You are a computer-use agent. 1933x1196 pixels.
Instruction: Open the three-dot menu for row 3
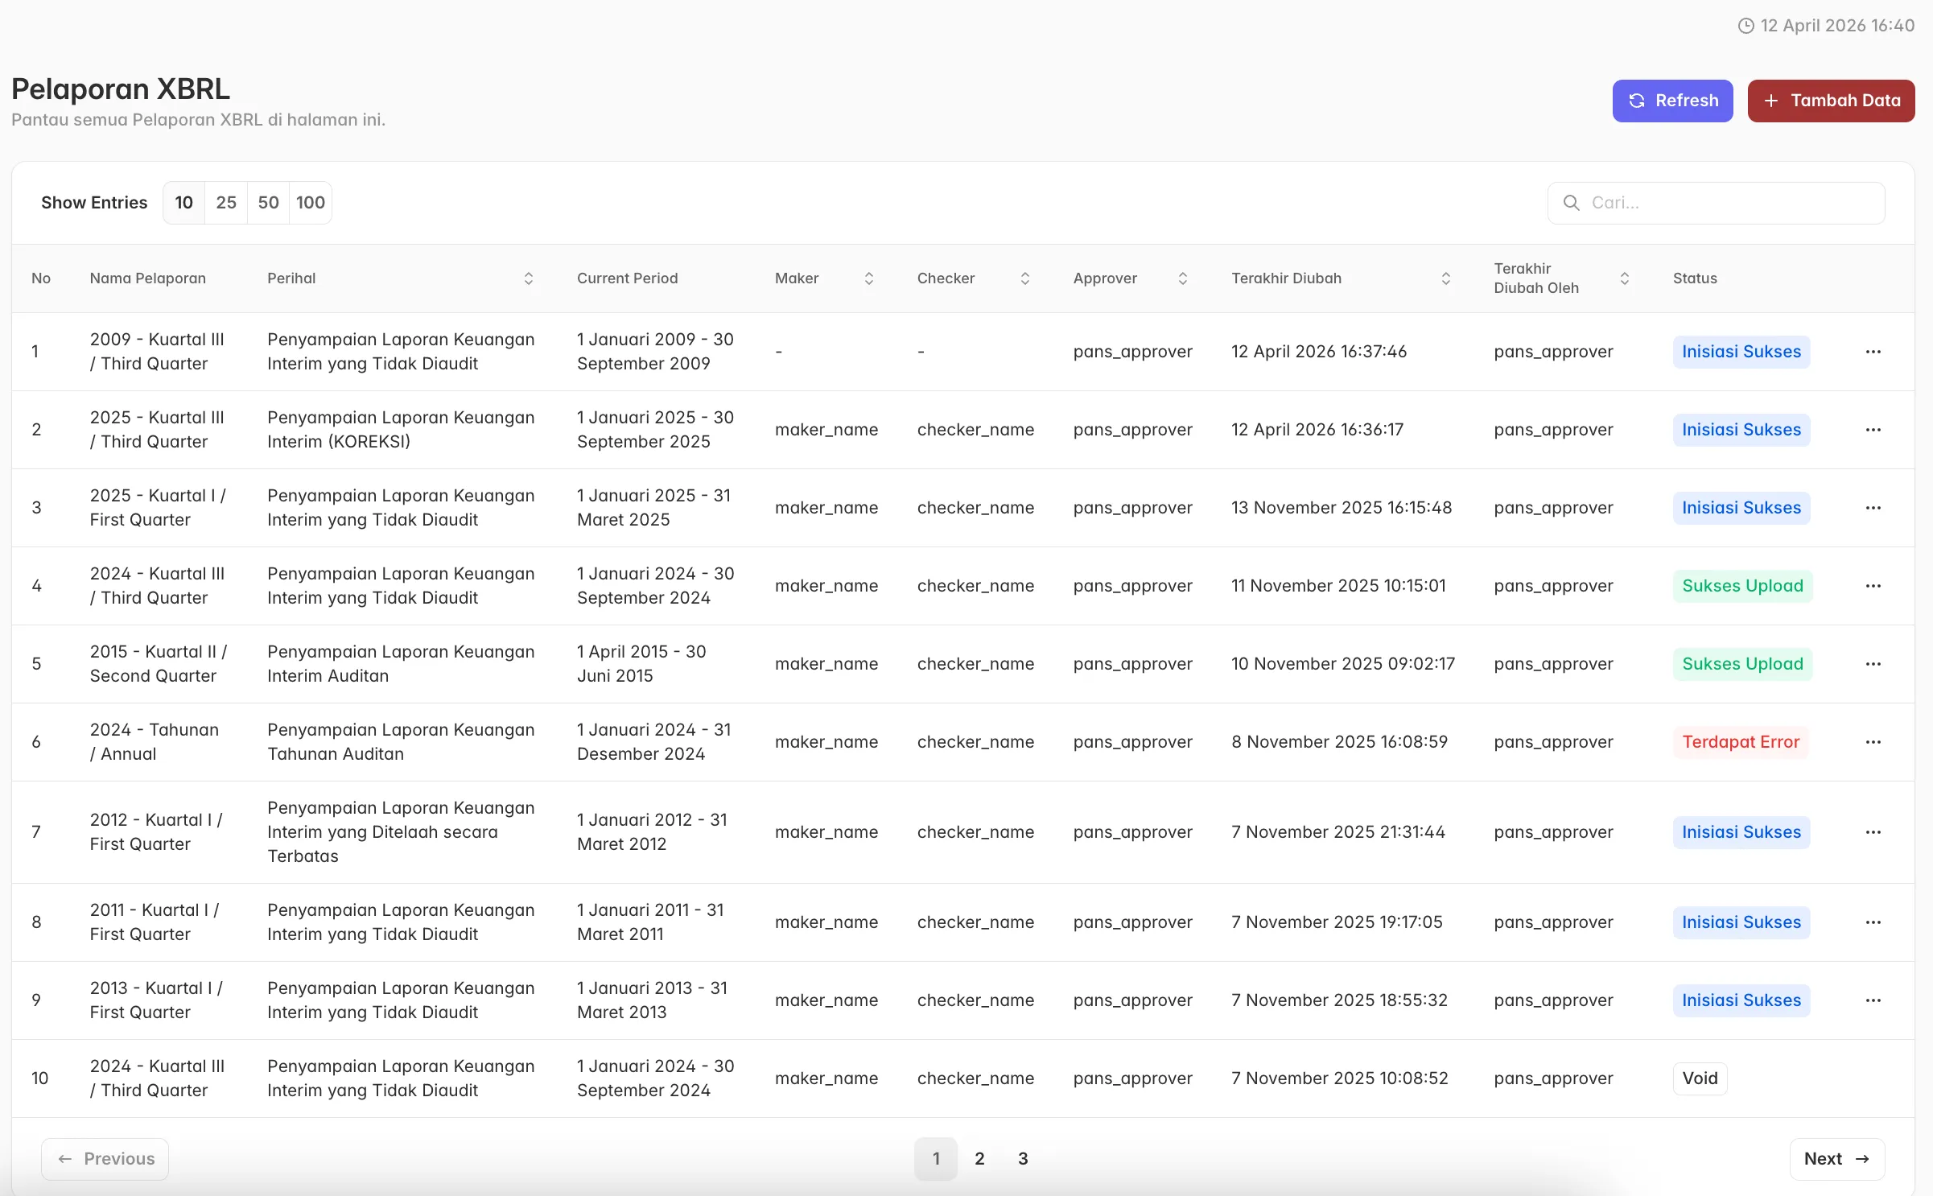(x=1873, y=508)
